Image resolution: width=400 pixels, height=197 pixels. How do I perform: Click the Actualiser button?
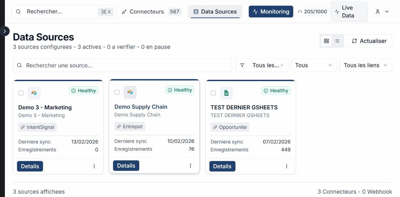pyautogui.click(x=369, y=41)
